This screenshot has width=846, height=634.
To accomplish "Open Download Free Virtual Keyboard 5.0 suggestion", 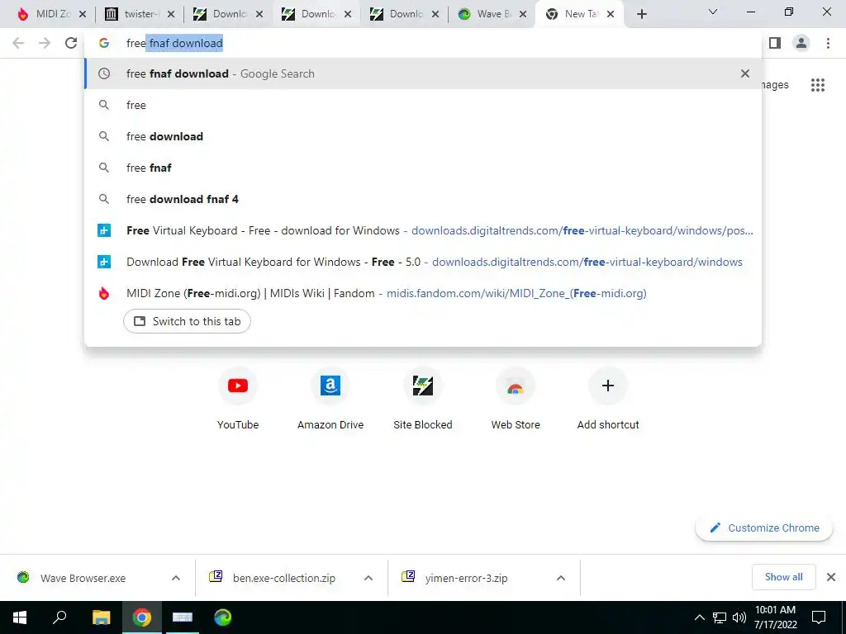I will [x=423, y=262].
